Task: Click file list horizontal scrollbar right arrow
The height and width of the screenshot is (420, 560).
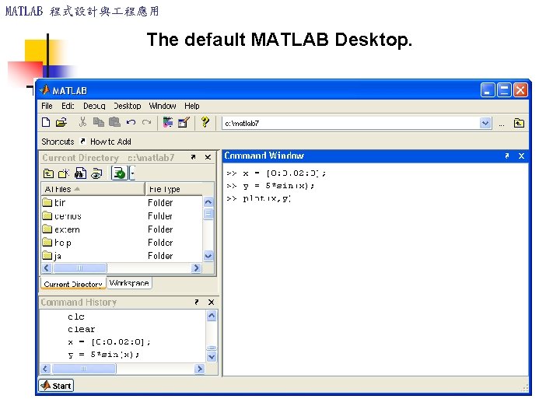Action: pyautogui.click(x=196, y=268)
